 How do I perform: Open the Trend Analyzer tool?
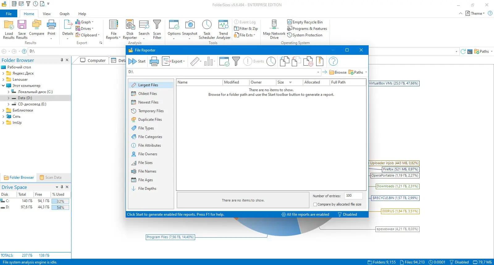223,29
